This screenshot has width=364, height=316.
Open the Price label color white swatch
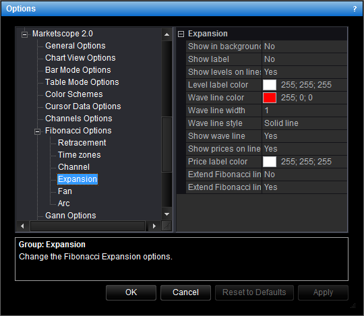(270, 162)
